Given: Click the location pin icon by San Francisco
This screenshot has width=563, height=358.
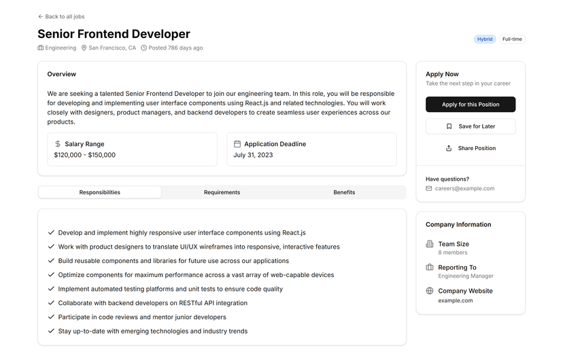Looking at the screenshot, I should click(84, 48).
